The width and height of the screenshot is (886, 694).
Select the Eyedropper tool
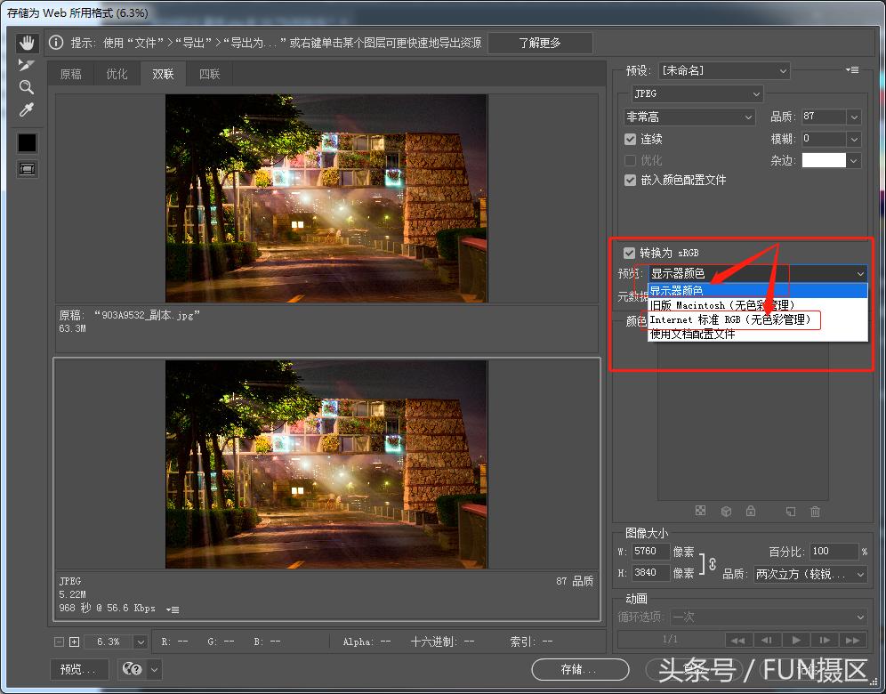click(26, 109)
